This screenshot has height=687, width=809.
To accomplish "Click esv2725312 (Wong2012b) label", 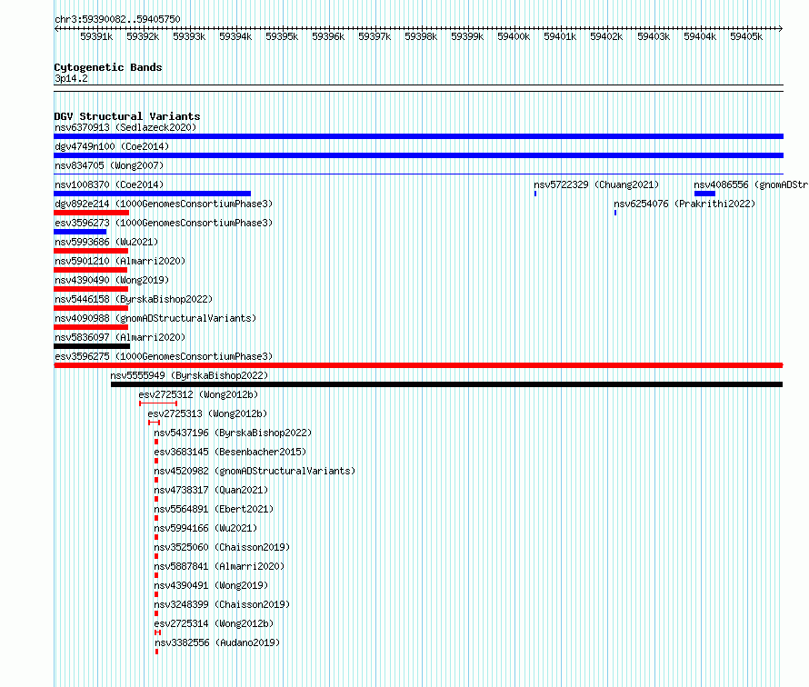I will point(198,394).
